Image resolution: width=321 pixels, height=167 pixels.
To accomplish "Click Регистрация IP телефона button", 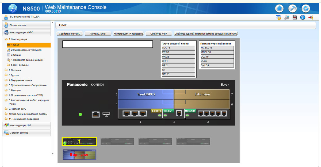I will [128, 34].
